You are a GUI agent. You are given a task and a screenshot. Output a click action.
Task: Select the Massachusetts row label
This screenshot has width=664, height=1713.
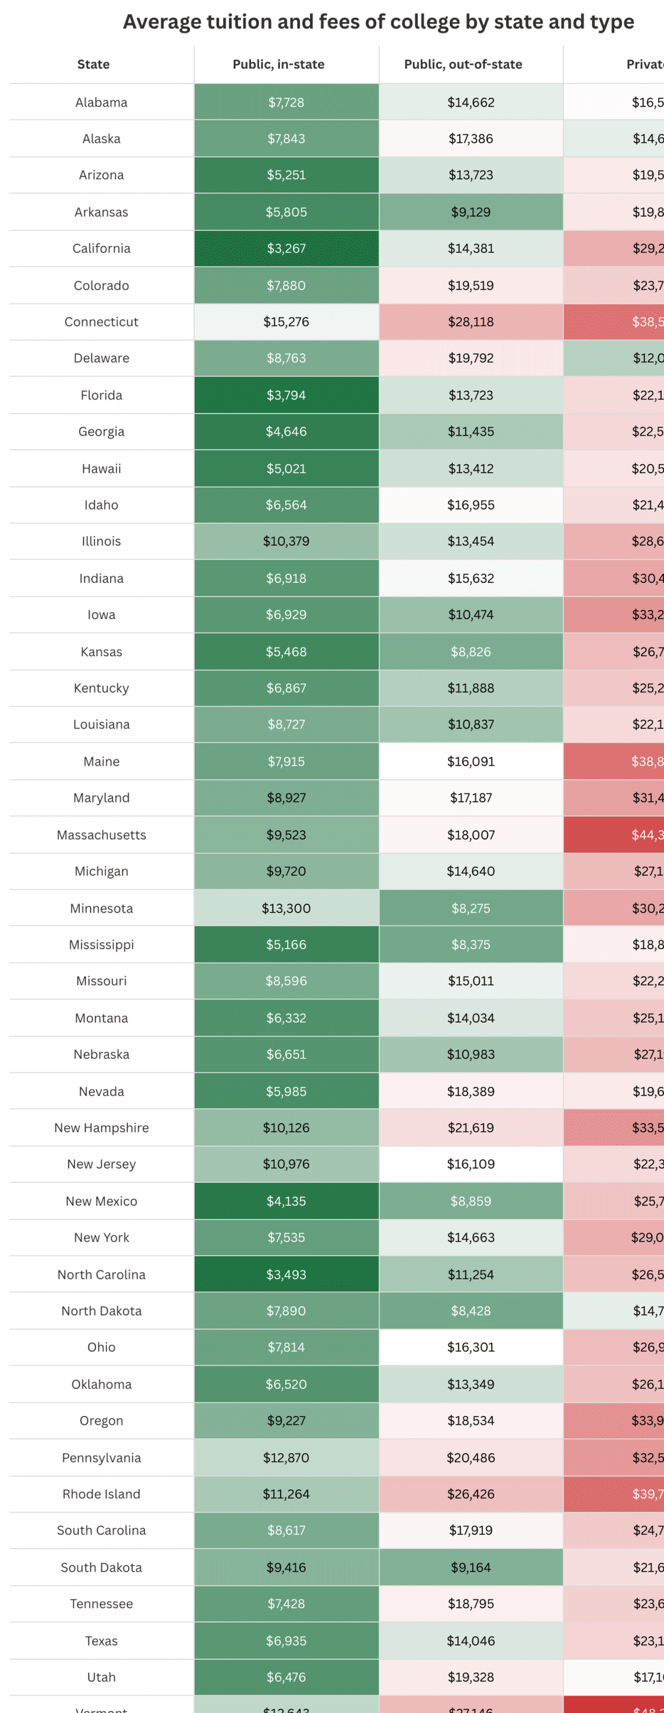click(x=101, y=835)
